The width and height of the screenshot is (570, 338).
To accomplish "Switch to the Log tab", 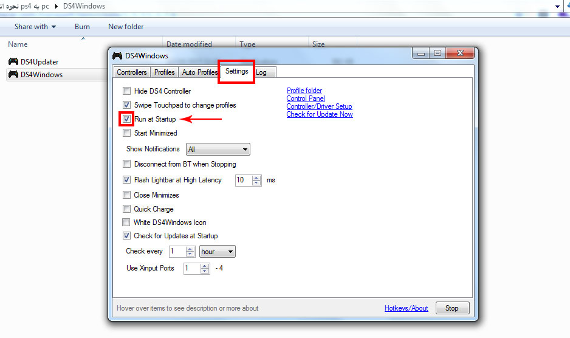I will click(x=261, y=72).
